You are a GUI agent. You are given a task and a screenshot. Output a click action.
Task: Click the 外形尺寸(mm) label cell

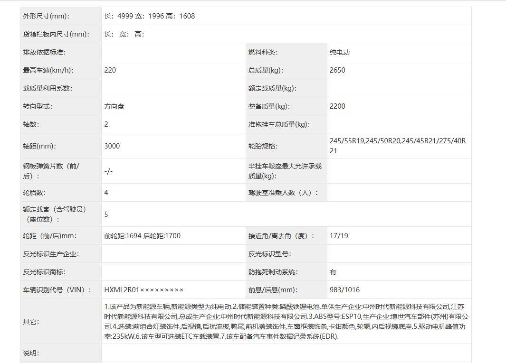click(x=61, y=16)
